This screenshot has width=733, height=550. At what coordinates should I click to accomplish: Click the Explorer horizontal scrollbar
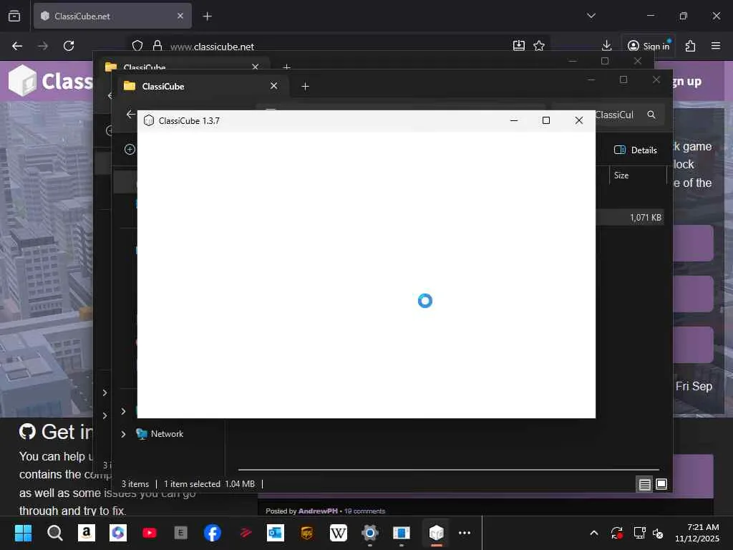tap(449, 469)
